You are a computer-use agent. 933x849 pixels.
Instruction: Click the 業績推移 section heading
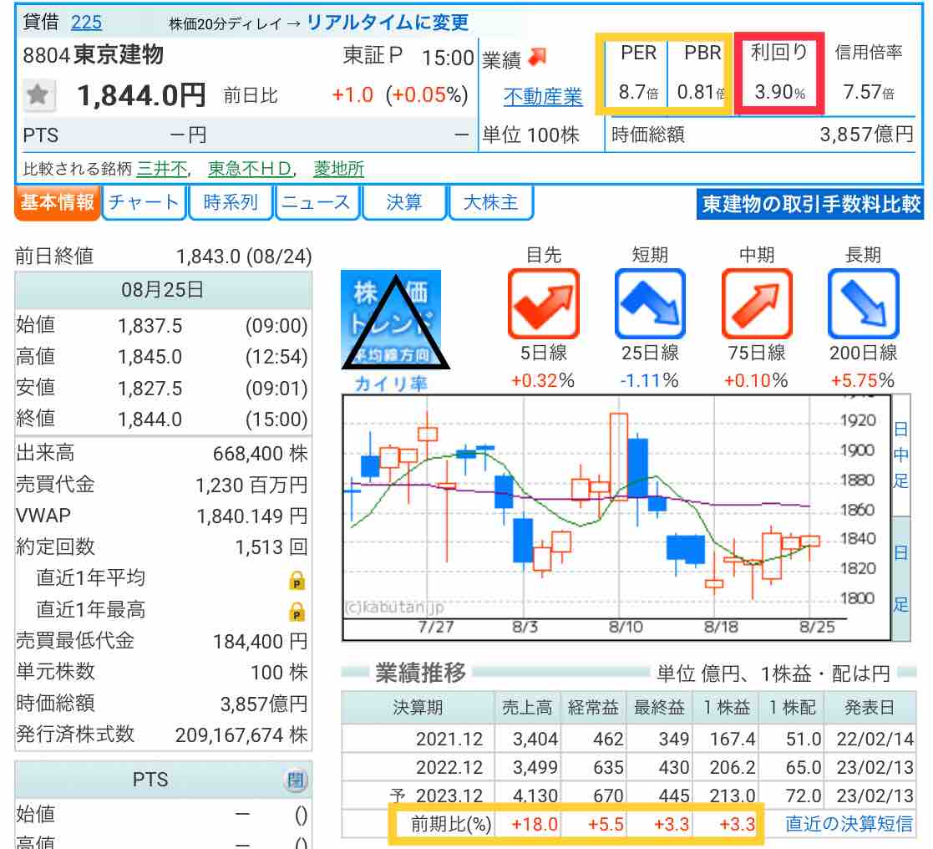tap(421, 673)
